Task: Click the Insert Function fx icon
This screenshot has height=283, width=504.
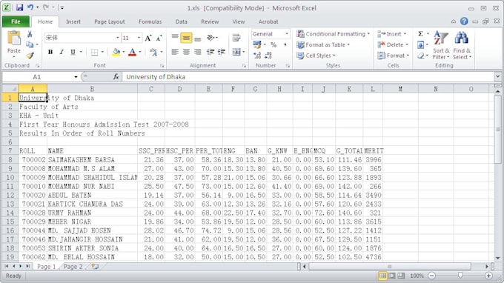Action: [116, 77]
